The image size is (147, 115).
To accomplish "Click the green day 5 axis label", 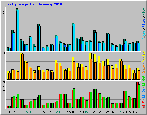I will coord(27,112).
